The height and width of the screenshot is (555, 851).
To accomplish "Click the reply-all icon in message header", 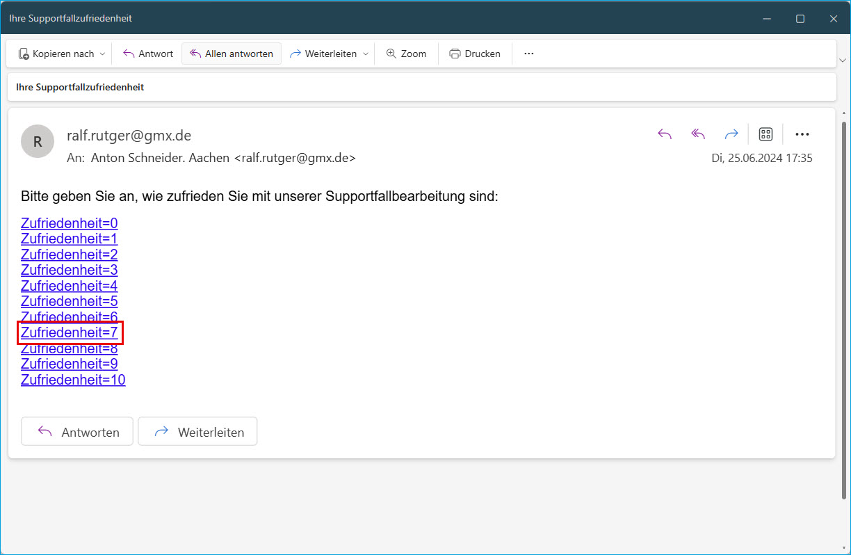I will pyautogui.click(x=698, y=134).
